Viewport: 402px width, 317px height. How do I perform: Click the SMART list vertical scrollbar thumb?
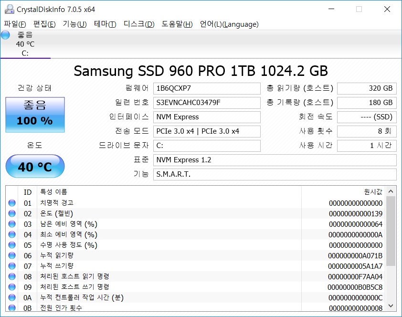(391, 231)
